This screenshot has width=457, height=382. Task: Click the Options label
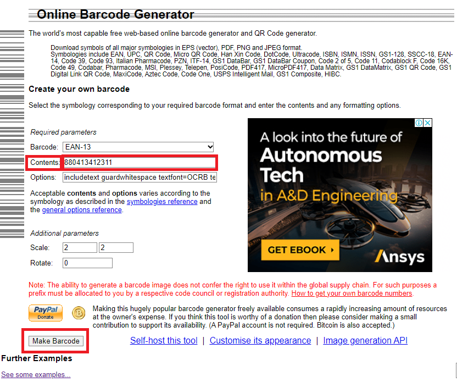pyautogui.click(x=43, y=178)
